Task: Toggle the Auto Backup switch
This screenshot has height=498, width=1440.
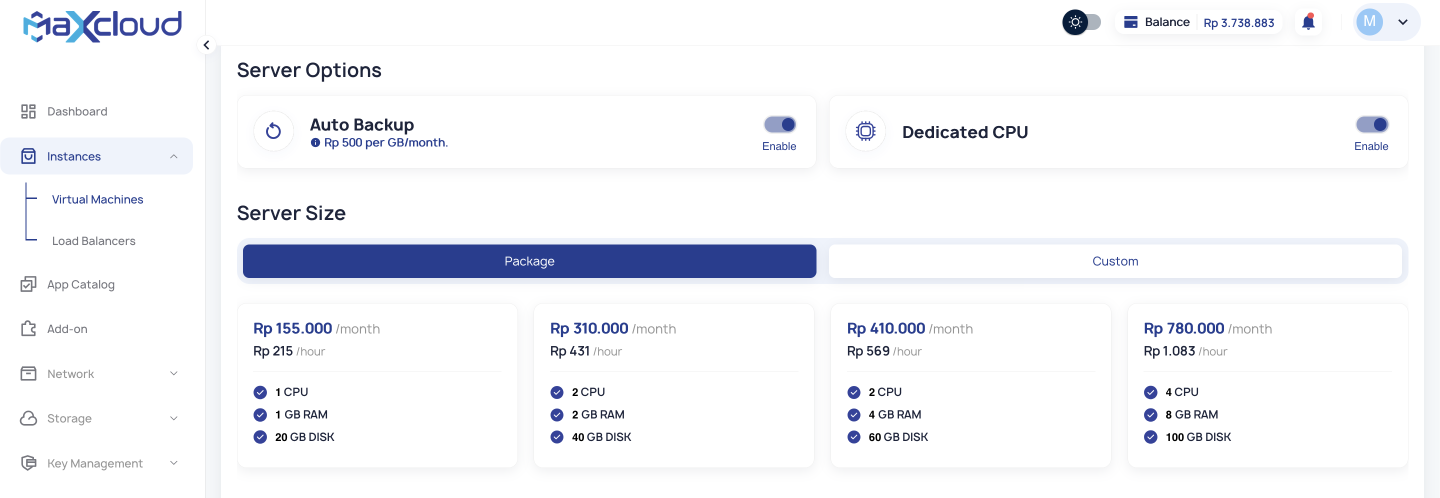Action: [780, 124]
